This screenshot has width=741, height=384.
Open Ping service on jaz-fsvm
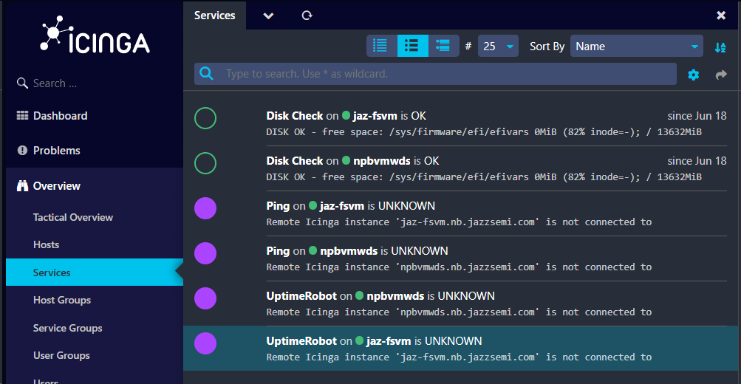[278, 206]
